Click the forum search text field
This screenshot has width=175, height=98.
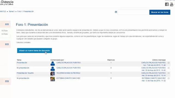pyautogui.click(x=133, y=12)
